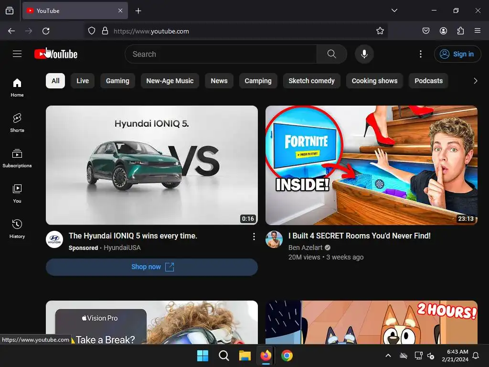This screenshot has height=367, width=489.
Task: Open Hyundai IONIQ 5 wins title
Action: pyautogui.click(x=133, y=236)
